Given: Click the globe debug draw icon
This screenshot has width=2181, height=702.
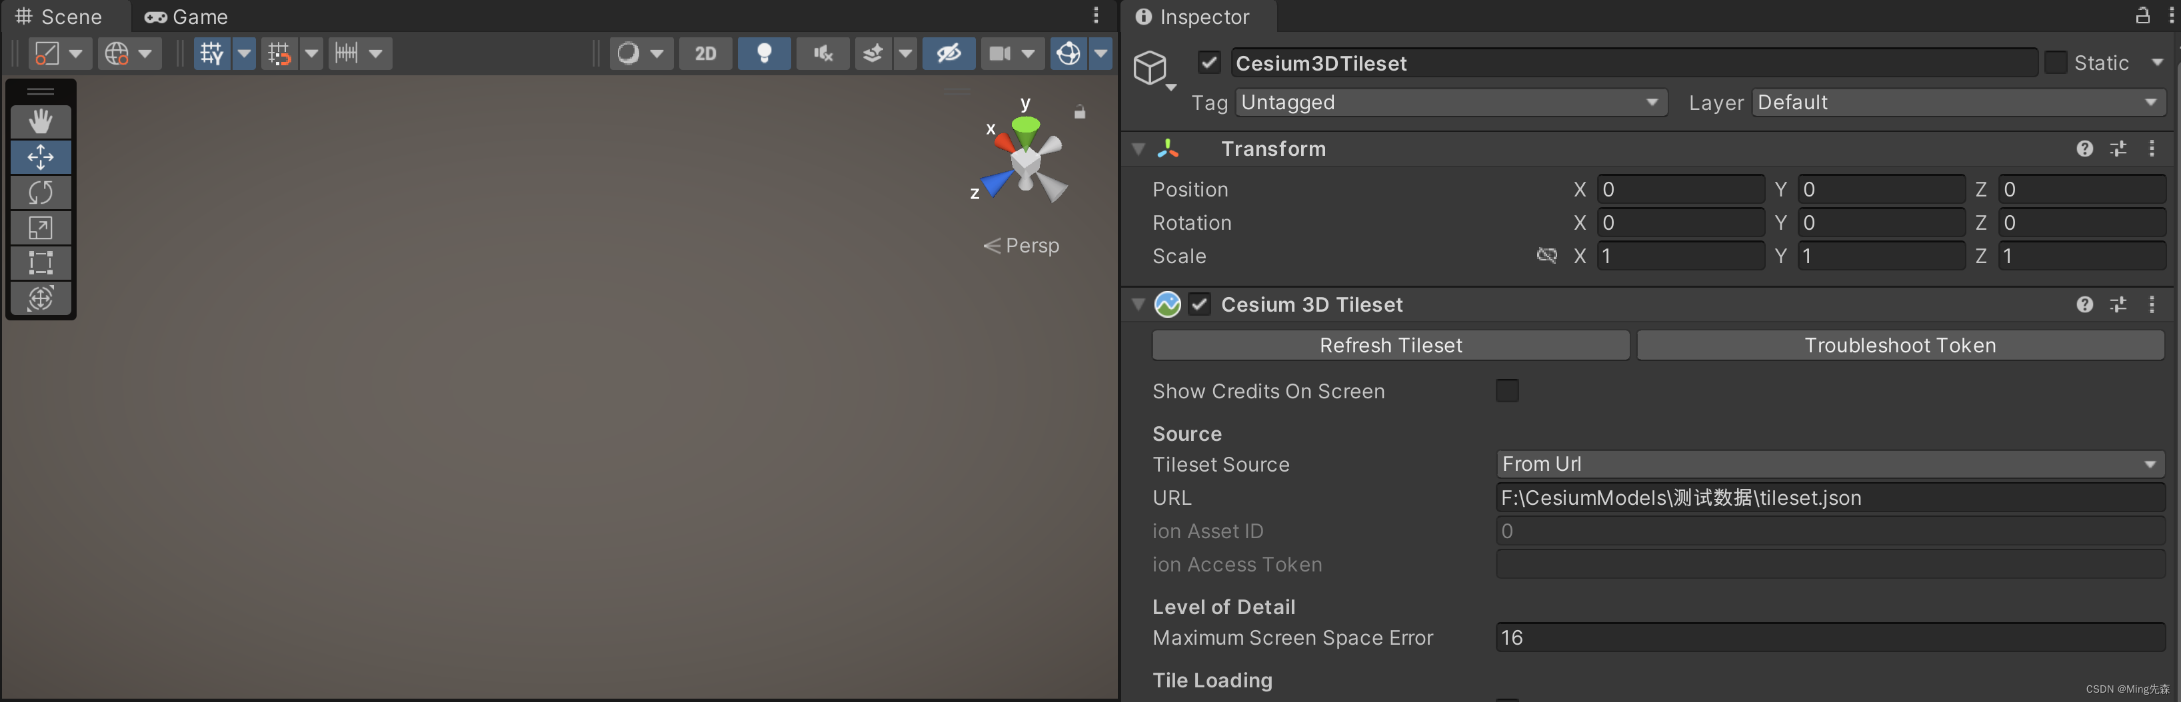Looking at the screenshot, I should pyautogui.click(x=116, y=53).
